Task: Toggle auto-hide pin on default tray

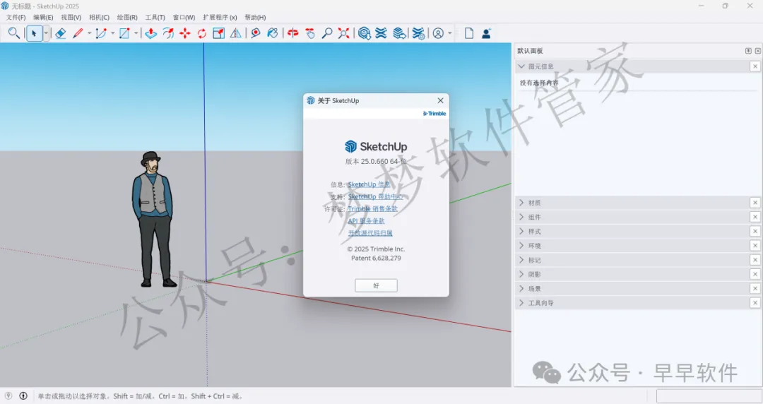Action: point(748,51)
